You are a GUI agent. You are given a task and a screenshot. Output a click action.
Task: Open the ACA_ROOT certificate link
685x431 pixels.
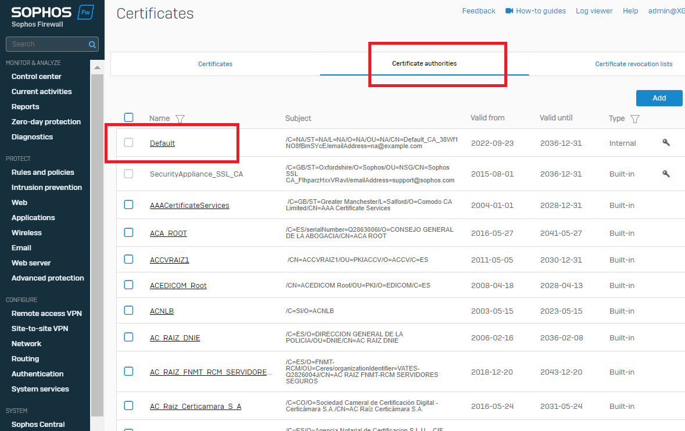click(x=168, y=233)
